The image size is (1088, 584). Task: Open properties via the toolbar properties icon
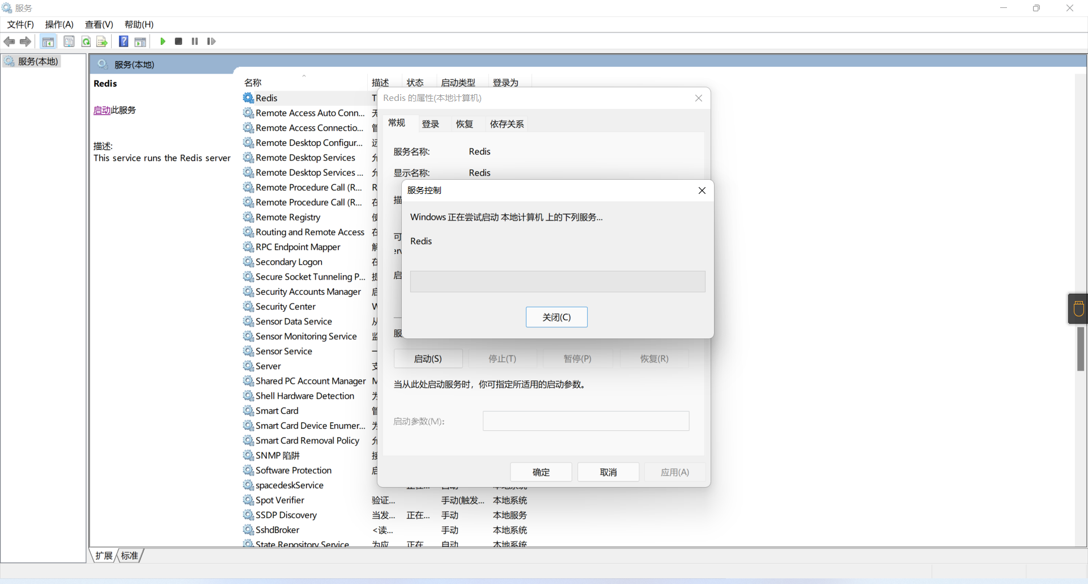69,41
